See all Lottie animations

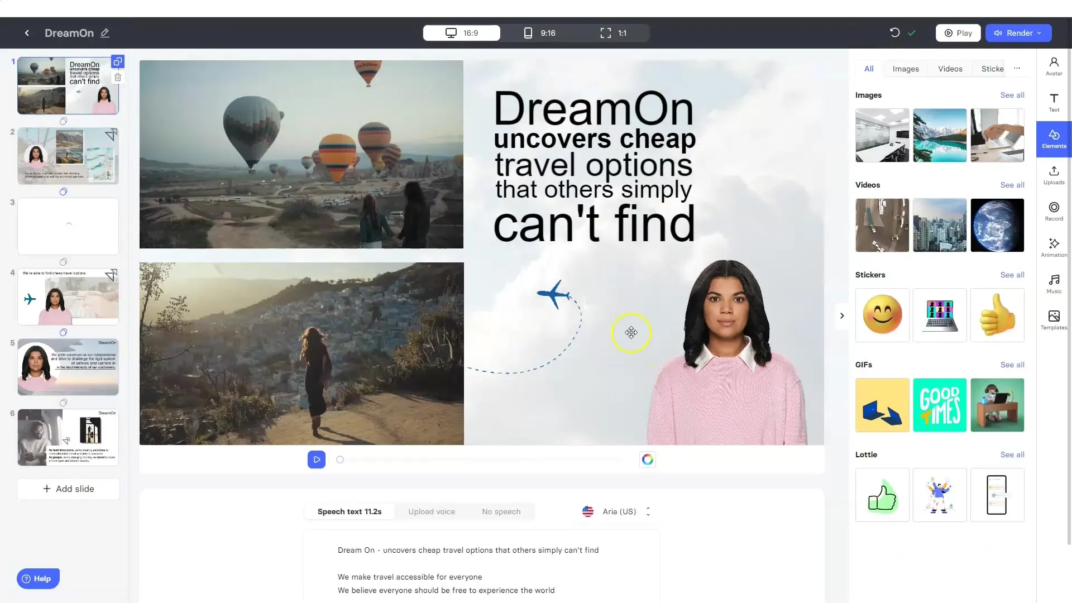click(x=1012, y=454)
